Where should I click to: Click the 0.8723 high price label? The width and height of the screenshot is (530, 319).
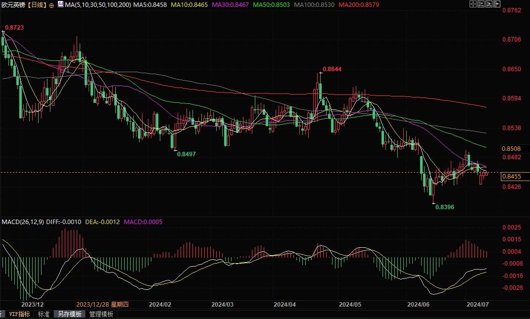click(14, 27)
